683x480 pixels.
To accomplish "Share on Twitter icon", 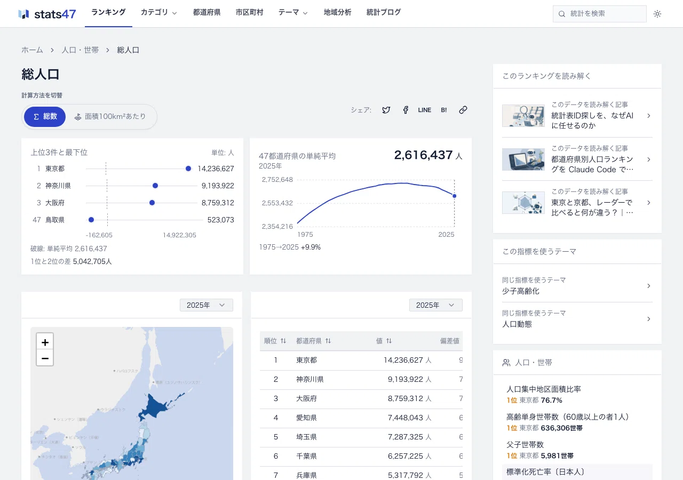I will (386, 110).
